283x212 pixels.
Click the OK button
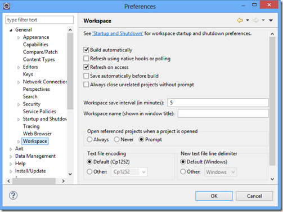click(x=214, y=196)
